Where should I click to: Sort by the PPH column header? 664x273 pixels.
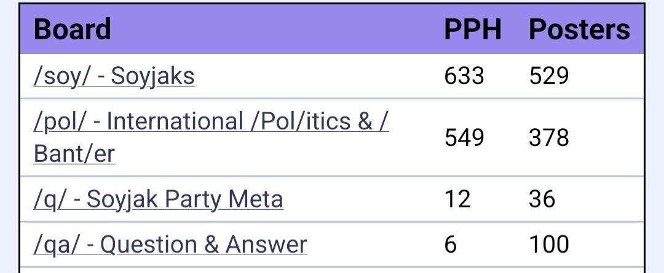[x=472, y=29]
